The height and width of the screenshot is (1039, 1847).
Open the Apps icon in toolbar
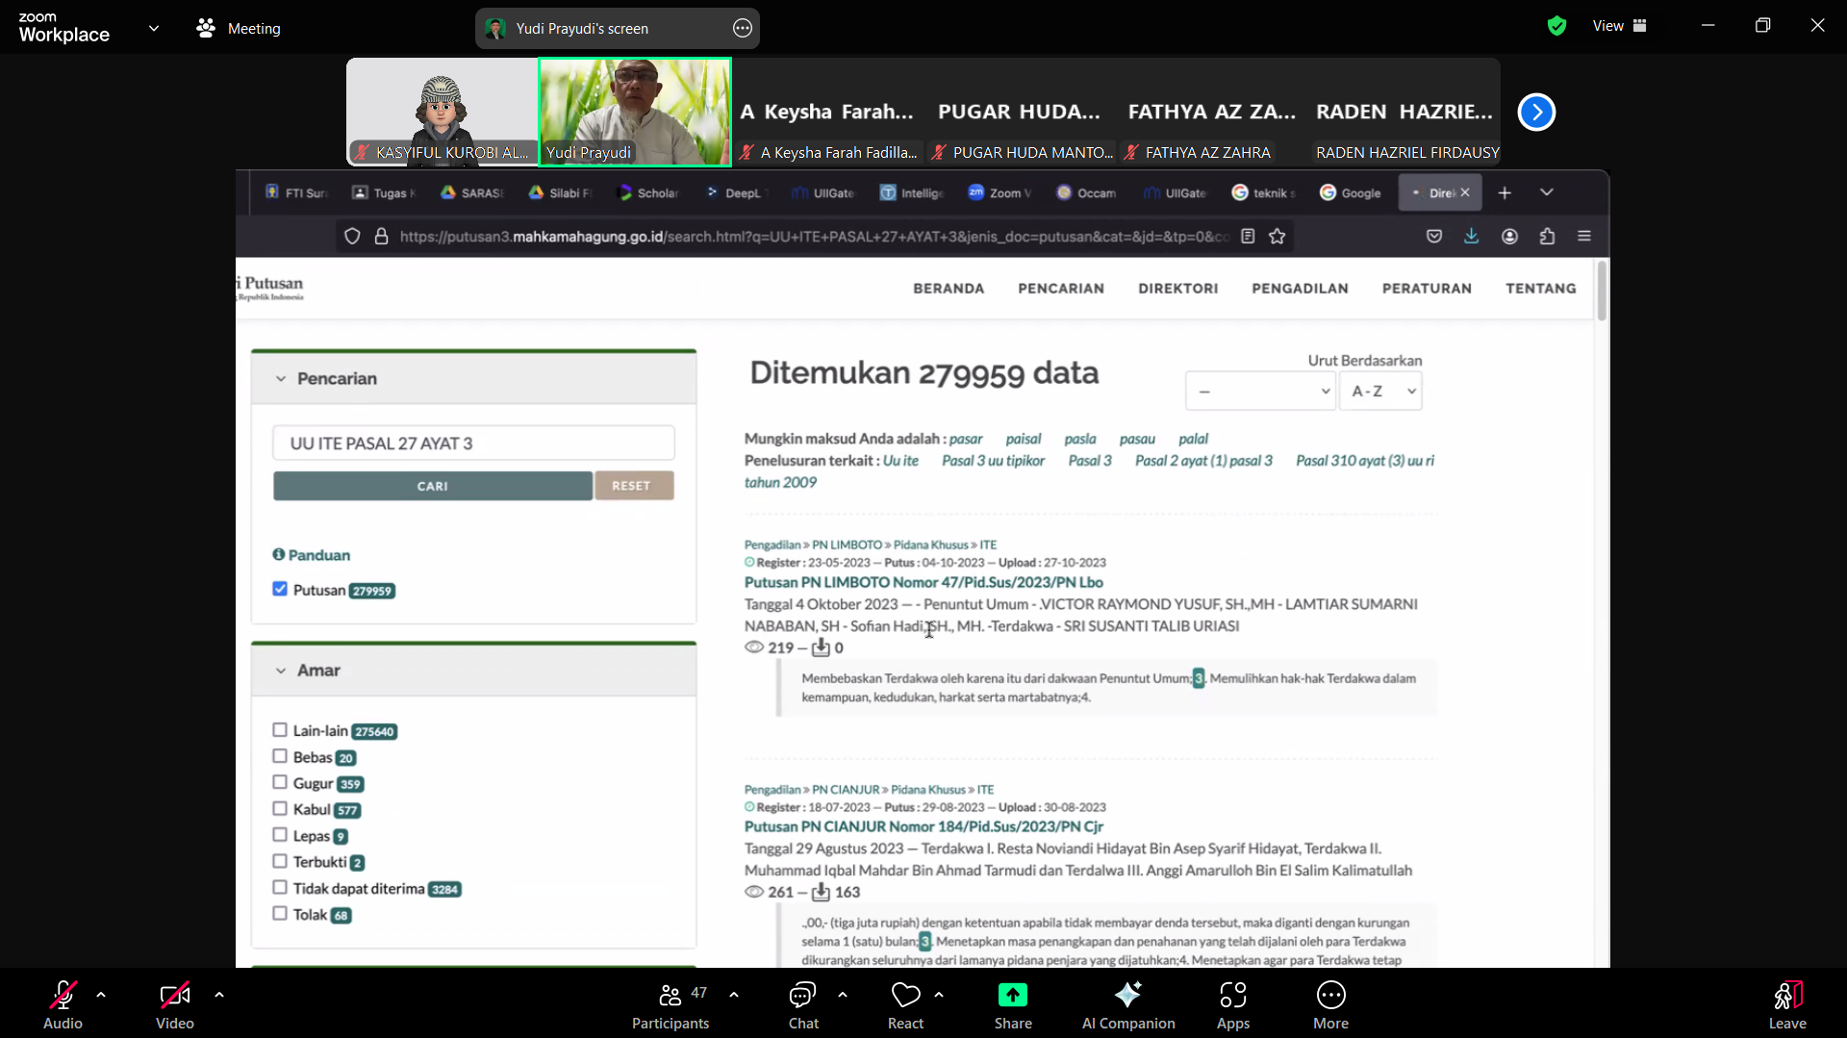(x=1232, y=995)
